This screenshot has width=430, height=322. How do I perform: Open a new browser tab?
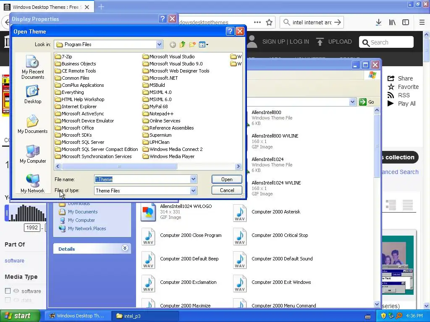pos(101,7)
